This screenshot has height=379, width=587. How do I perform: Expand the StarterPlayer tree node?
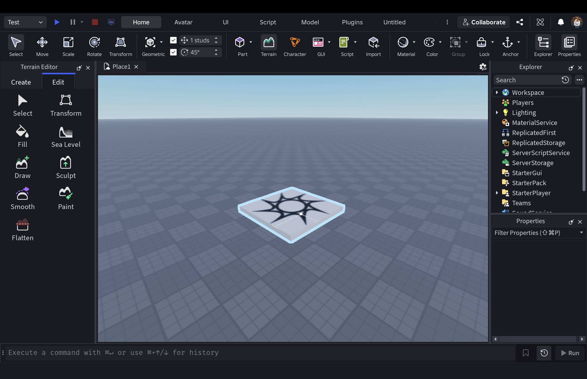point(497,193)
